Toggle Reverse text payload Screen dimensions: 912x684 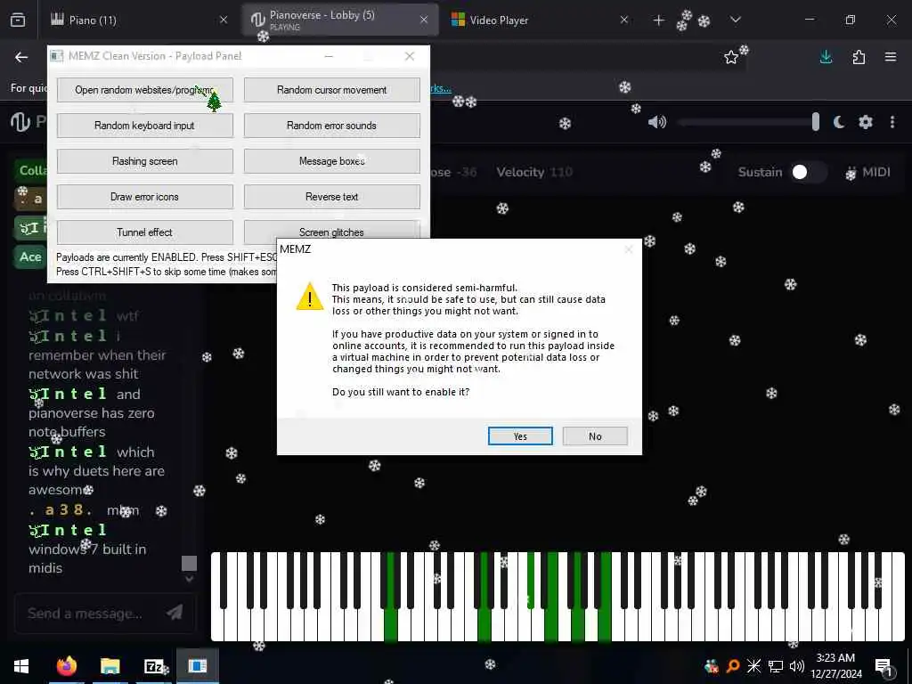(x=331, y=197)
